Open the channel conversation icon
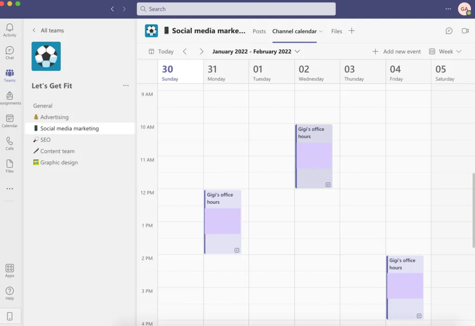Screen dimensions: 475x326 coord(449,31)
